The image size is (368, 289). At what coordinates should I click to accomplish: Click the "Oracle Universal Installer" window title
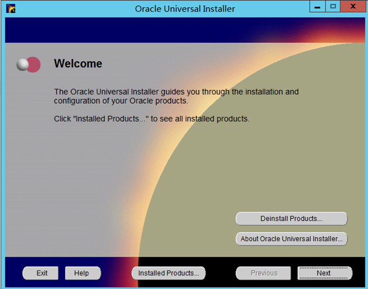pos(185,9)
